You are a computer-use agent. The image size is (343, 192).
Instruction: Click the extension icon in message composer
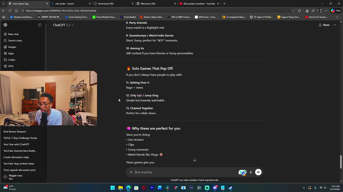243,173
